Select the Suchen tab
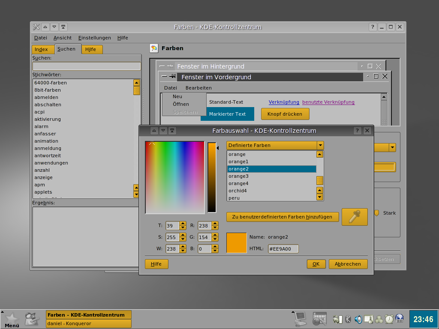 point(68,49)
